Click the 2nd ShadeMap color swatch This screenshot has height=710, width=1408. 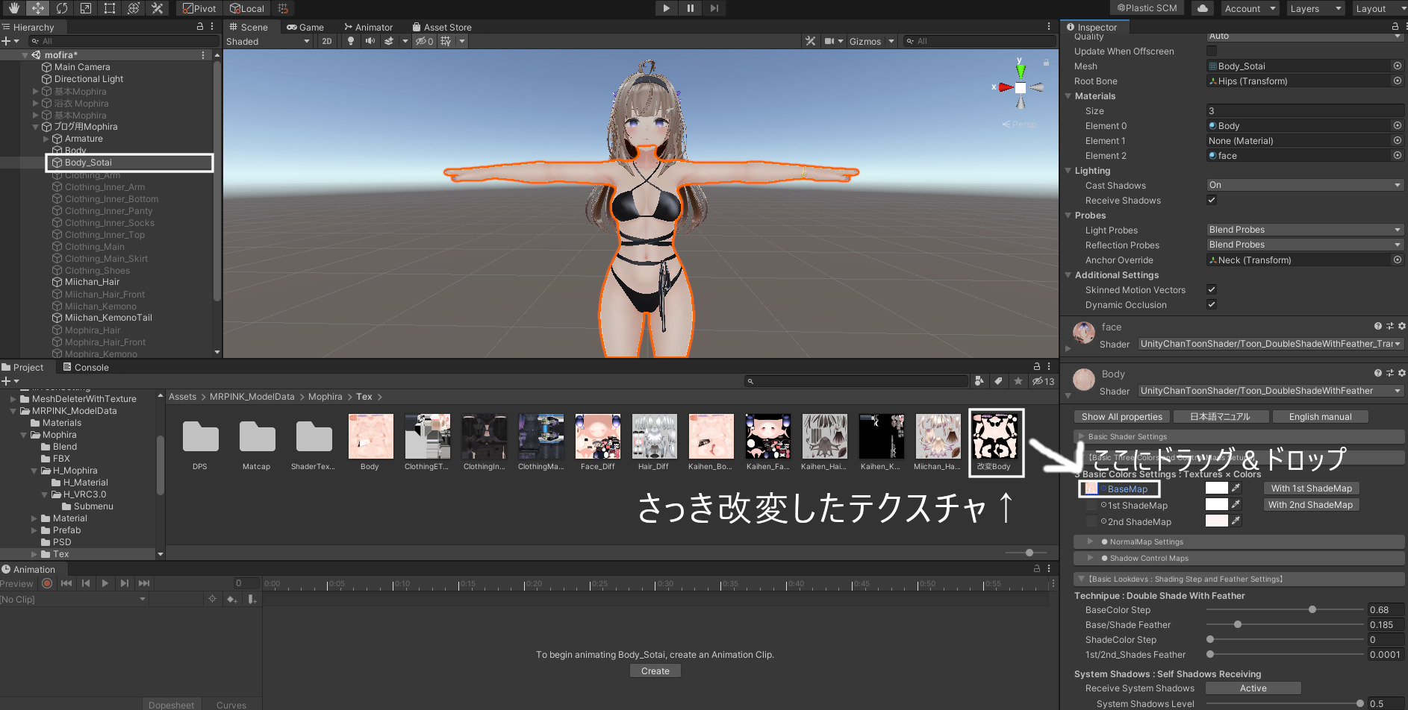[x=1216, y=521]
